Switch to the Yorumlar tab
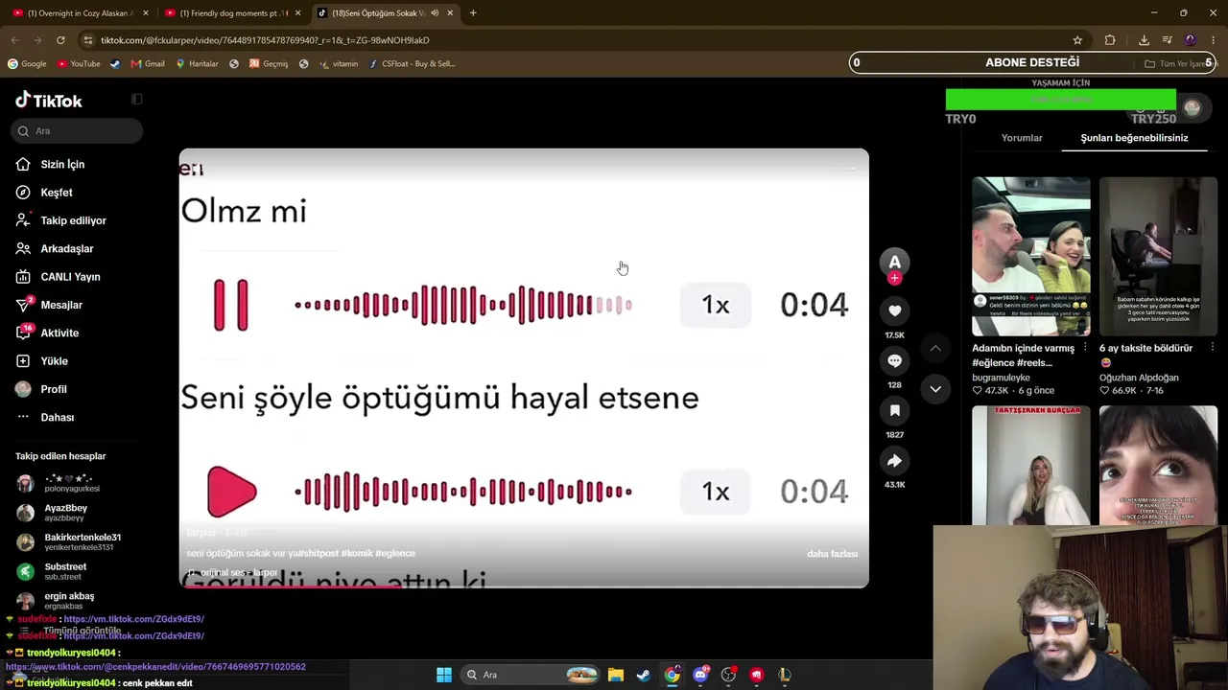1228x690 pixels. (1022, 138)
